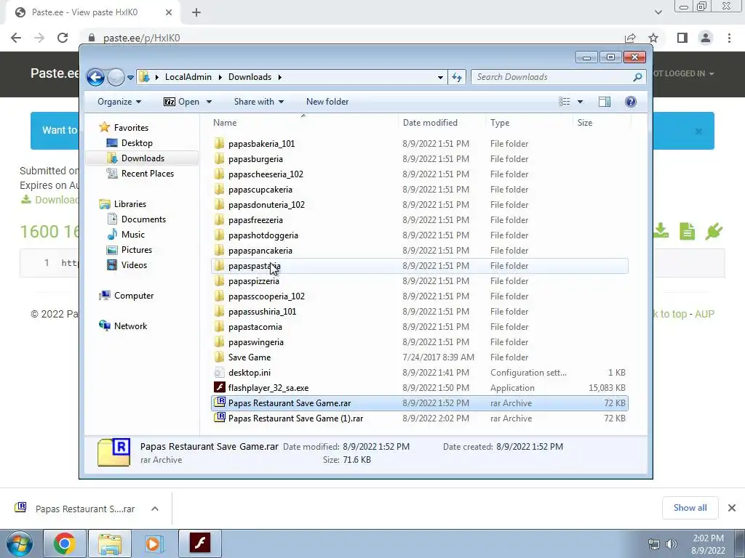Select the papascheeseria_102 folder icon
Viewport: 745px width, 558px height.
(x=219, y=174)
